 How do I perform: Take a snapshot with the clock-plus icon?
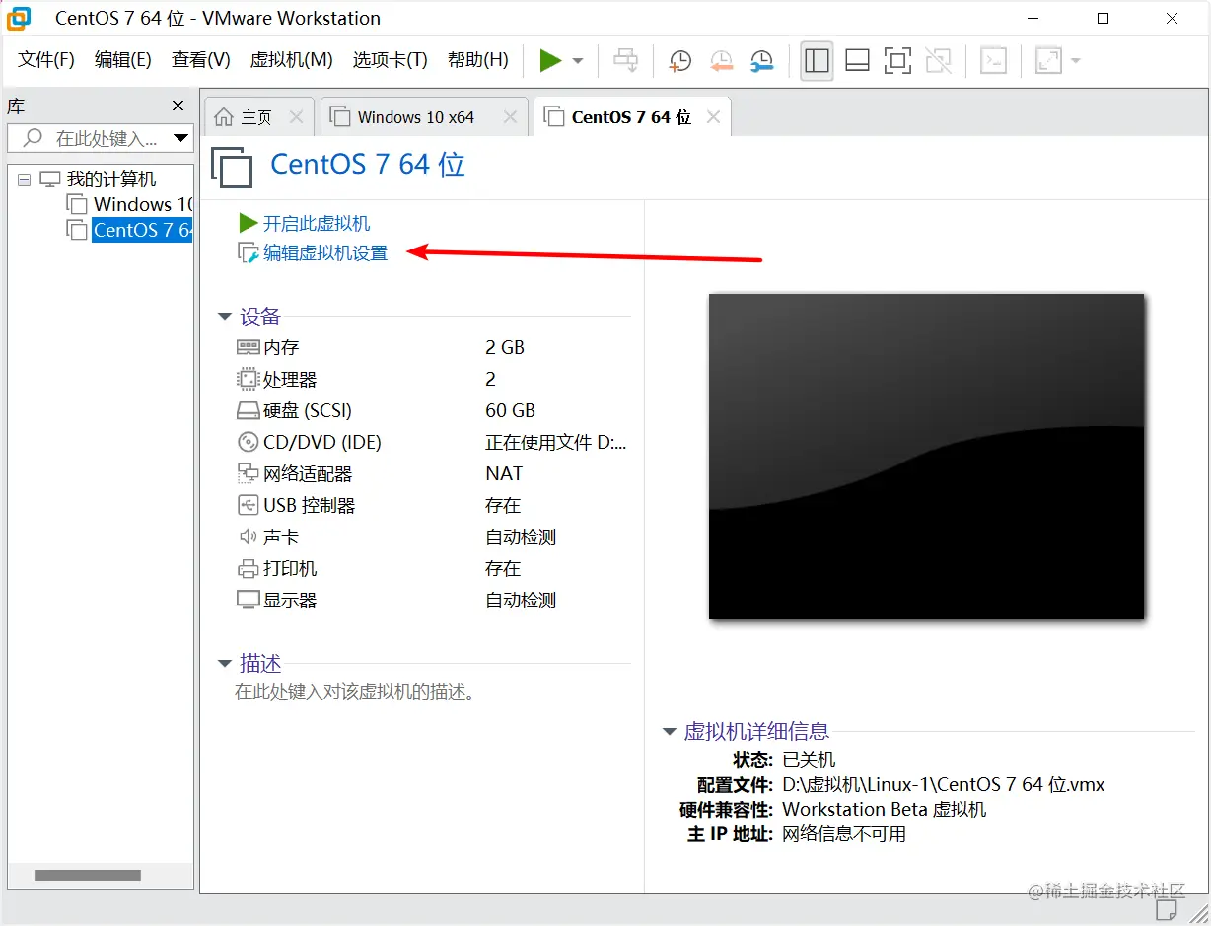click(679, 61)
